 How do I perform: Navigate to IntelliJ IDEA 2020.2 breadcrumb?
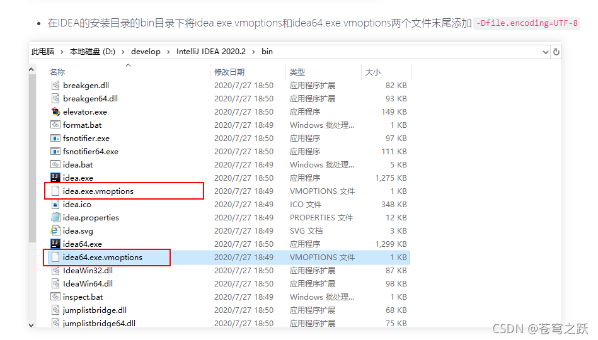pos(211,52)
